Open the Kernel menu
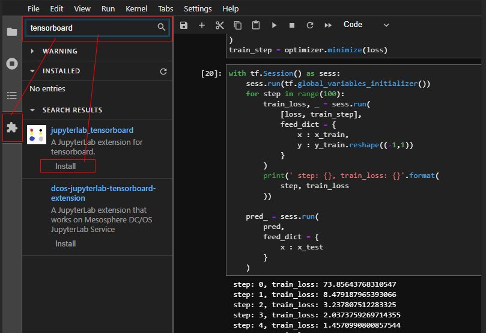The image size is (486, 333). pyautogui.click(x=136, y=8)
